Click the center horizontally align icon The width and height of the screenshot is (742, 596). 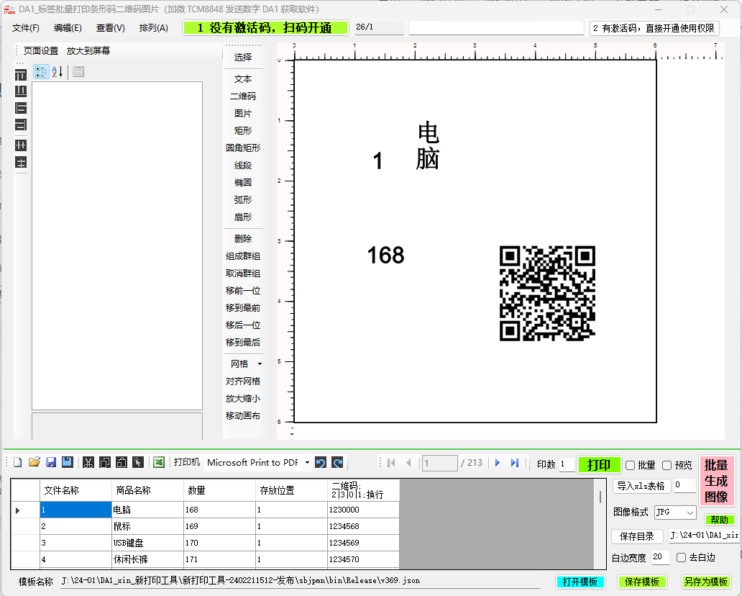[x=21, y=145]
